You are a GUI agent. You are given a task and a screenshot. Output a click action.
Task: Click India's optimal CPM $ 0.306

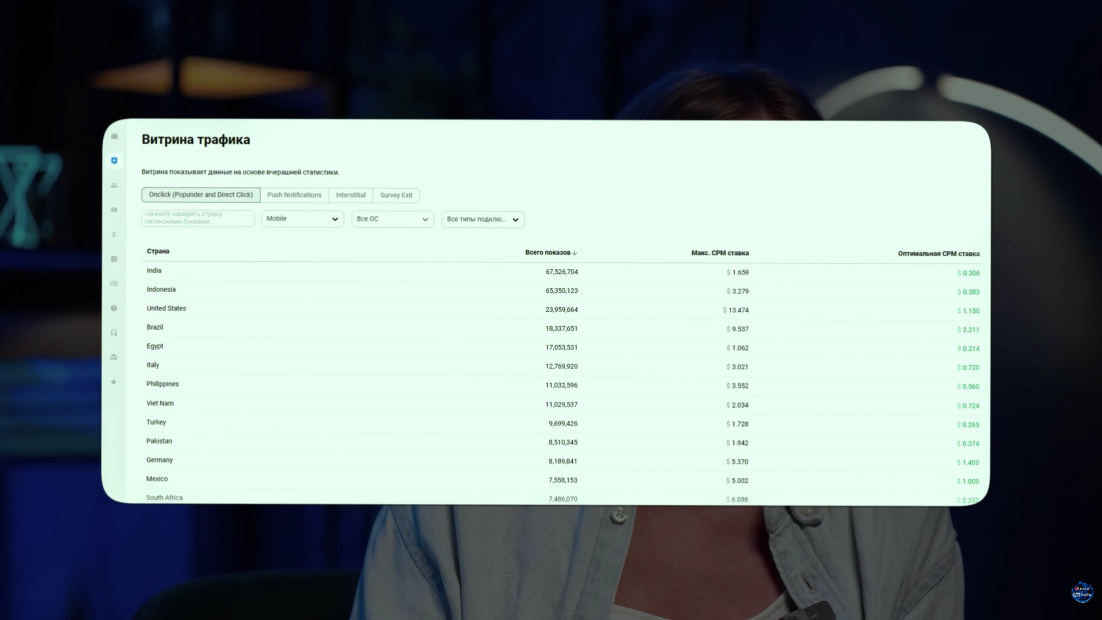968,273
